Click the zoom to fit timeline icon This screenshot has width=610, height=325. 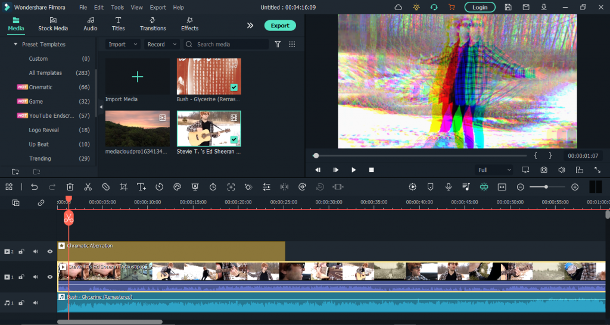pyautogui.click(x=502, y=187)
